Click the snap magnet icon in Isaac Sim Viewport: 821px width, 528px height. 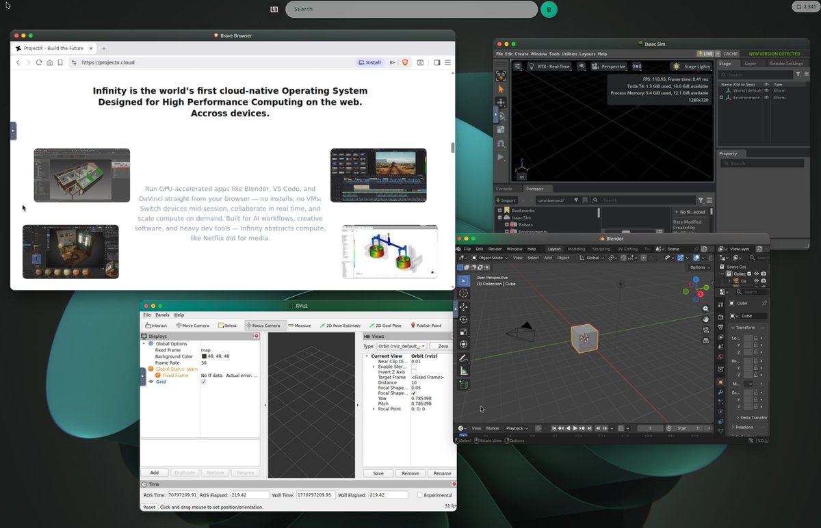coord(501,144)
